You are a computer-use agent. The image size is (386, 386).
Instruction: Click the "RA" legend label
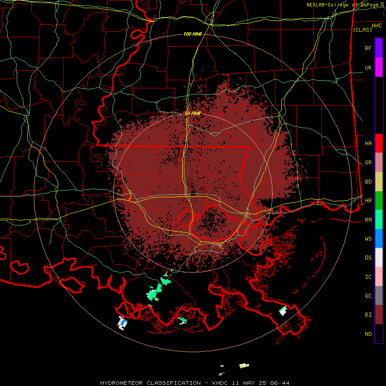[368, 220]
